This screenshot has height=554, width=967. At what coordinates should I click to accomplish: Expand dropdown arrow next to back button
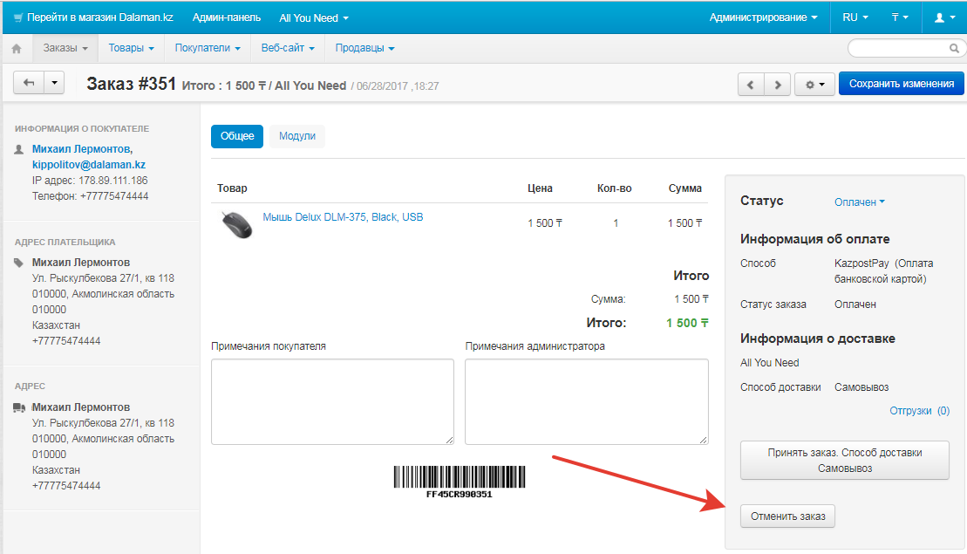click(54, 82)
